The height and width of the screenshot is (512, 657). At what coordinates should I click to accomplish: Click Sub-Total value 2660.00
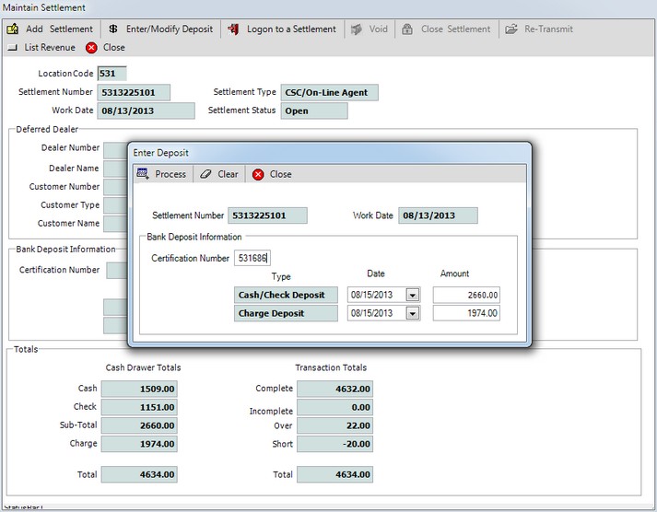tap(139, 425)
